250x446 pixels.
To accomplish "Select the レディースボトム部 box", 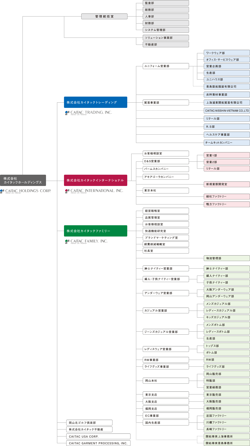I will pyautogui.click(x=227, y=332).
